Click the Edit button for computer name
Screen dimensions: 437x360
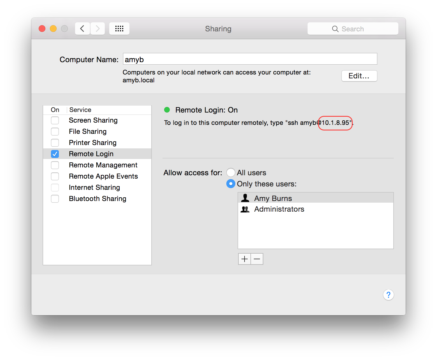(x=359, y=76)
